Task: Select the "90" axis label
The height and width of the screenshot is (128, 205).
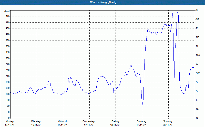Action: coord(8,100)
